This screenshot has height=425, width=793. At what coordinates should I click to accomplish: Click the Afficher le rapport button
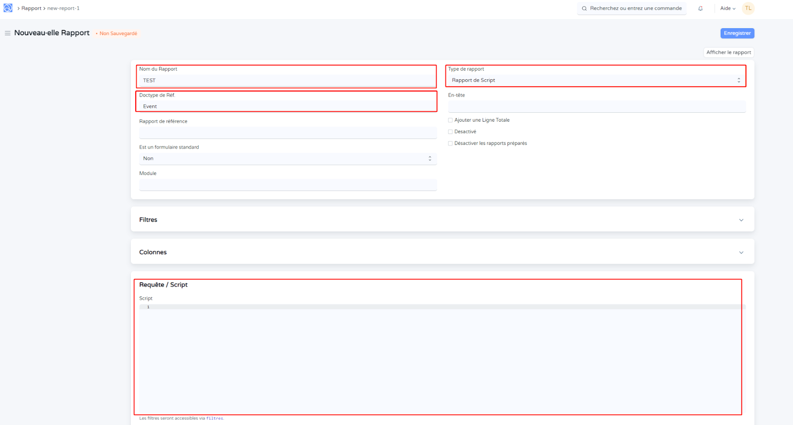coord(729,52)
